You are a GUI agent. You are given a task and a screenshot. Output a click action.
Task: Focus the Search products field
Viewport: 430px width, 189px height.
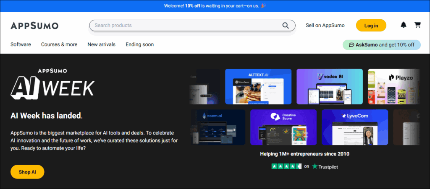[185, 26]
